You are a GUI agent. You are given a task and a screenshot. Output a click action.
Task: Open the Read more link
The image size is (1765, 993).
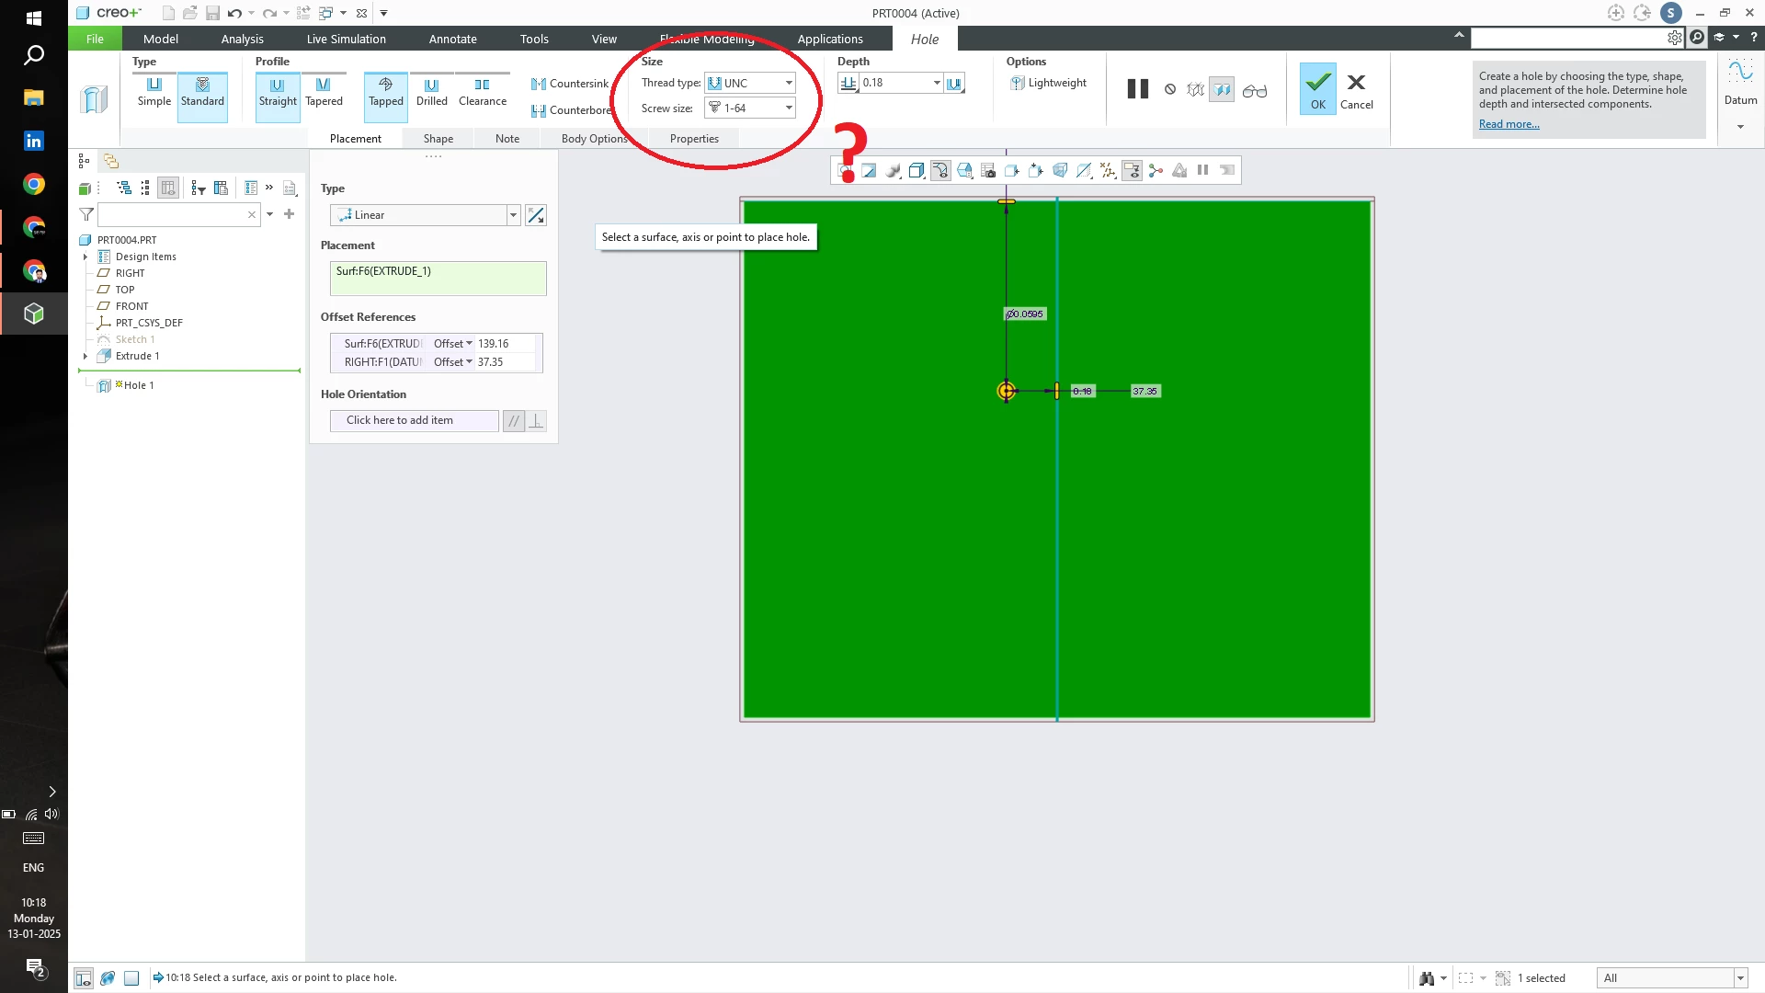(1509, 125)
